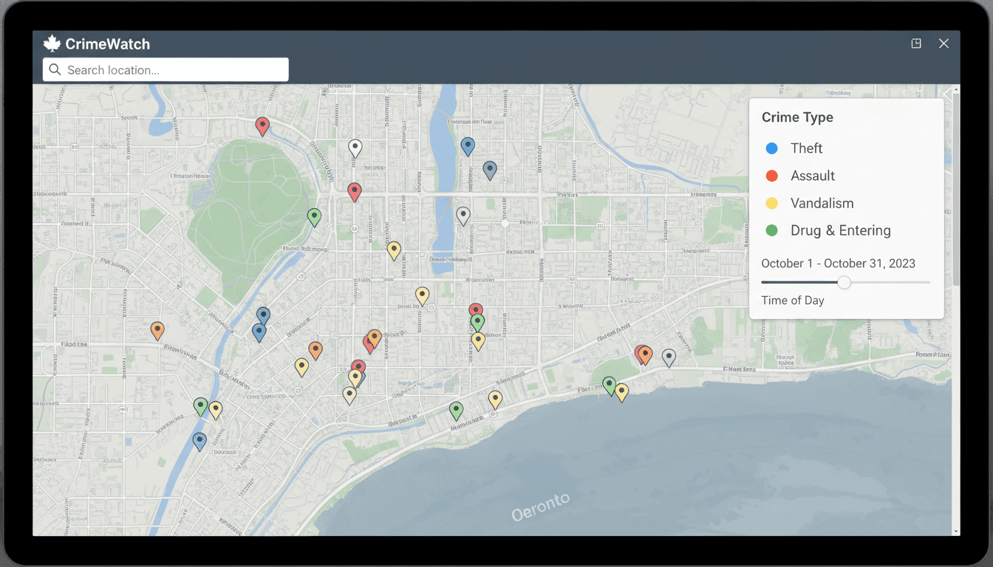
Task: Click the Drug & Entering legend label
Action: pos(840,230)
